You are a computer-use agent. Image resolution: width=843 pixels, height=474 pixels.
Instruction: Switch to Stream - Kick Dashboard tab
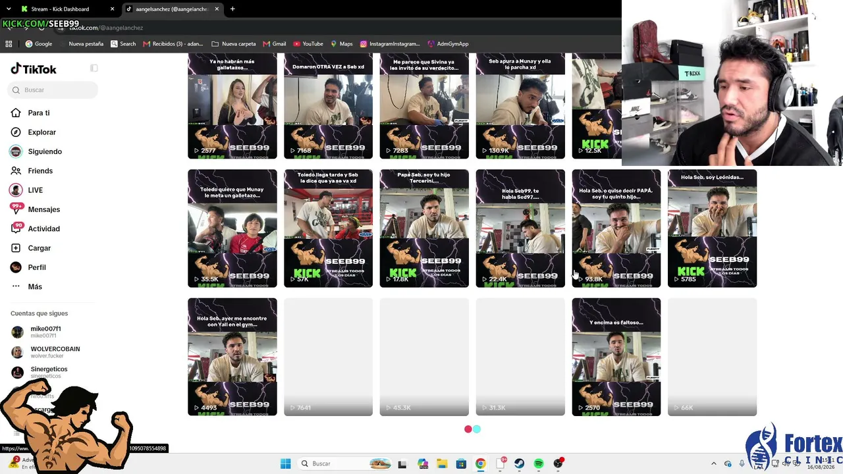(x=66, y=9)
